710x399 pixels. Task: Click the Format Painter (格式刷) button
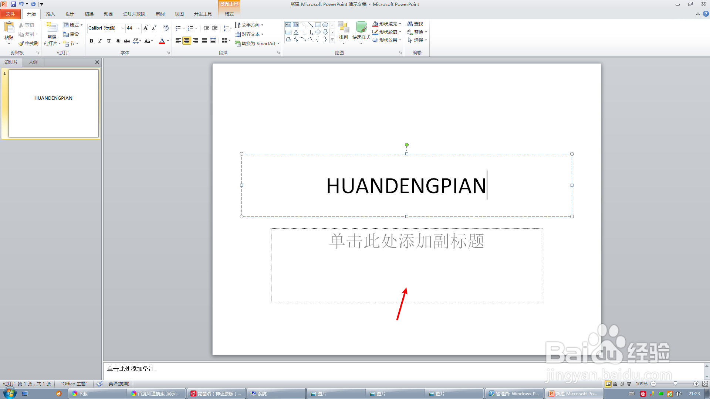click(28, 44)
